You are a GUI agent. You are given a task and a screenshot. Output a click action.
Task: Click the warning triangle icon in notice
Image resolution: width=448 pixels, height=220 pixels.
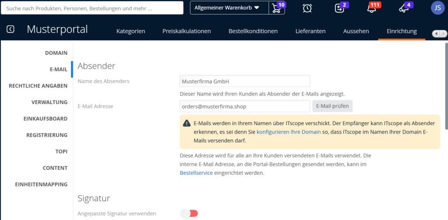pyautogui.click(x=187, y=123)
